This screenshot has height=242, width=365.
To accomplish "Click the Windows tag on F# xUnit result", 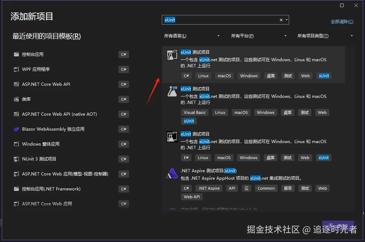I will (248, 158).
